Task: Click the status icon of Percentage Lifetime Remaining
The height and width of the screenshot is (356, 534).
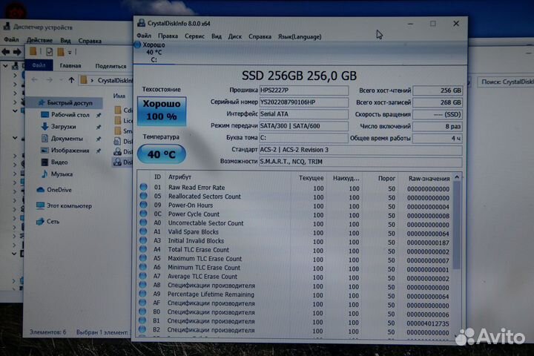Action: 142,294
